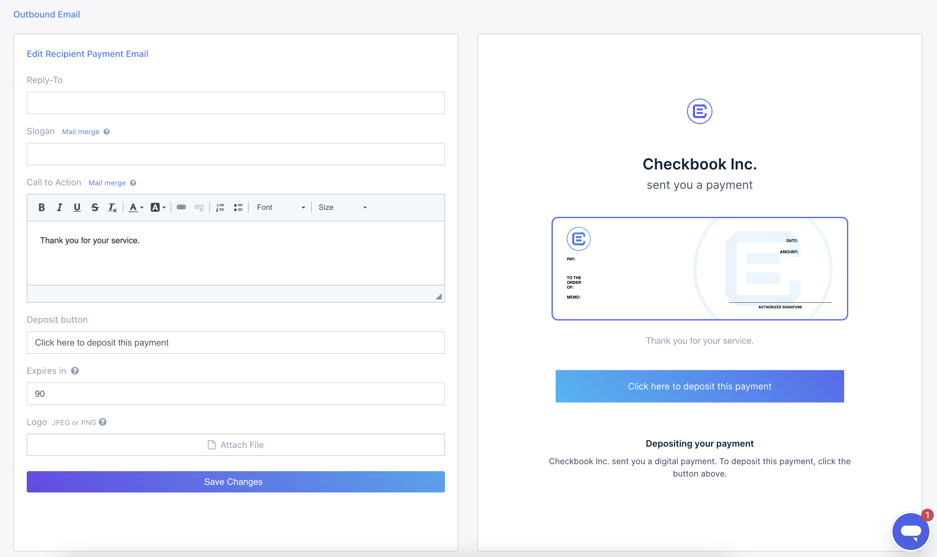Viewport: 937px width, 557px height.
Task: Apply strikethrough formatting in editor toolbar
Action: coord(95,207)
